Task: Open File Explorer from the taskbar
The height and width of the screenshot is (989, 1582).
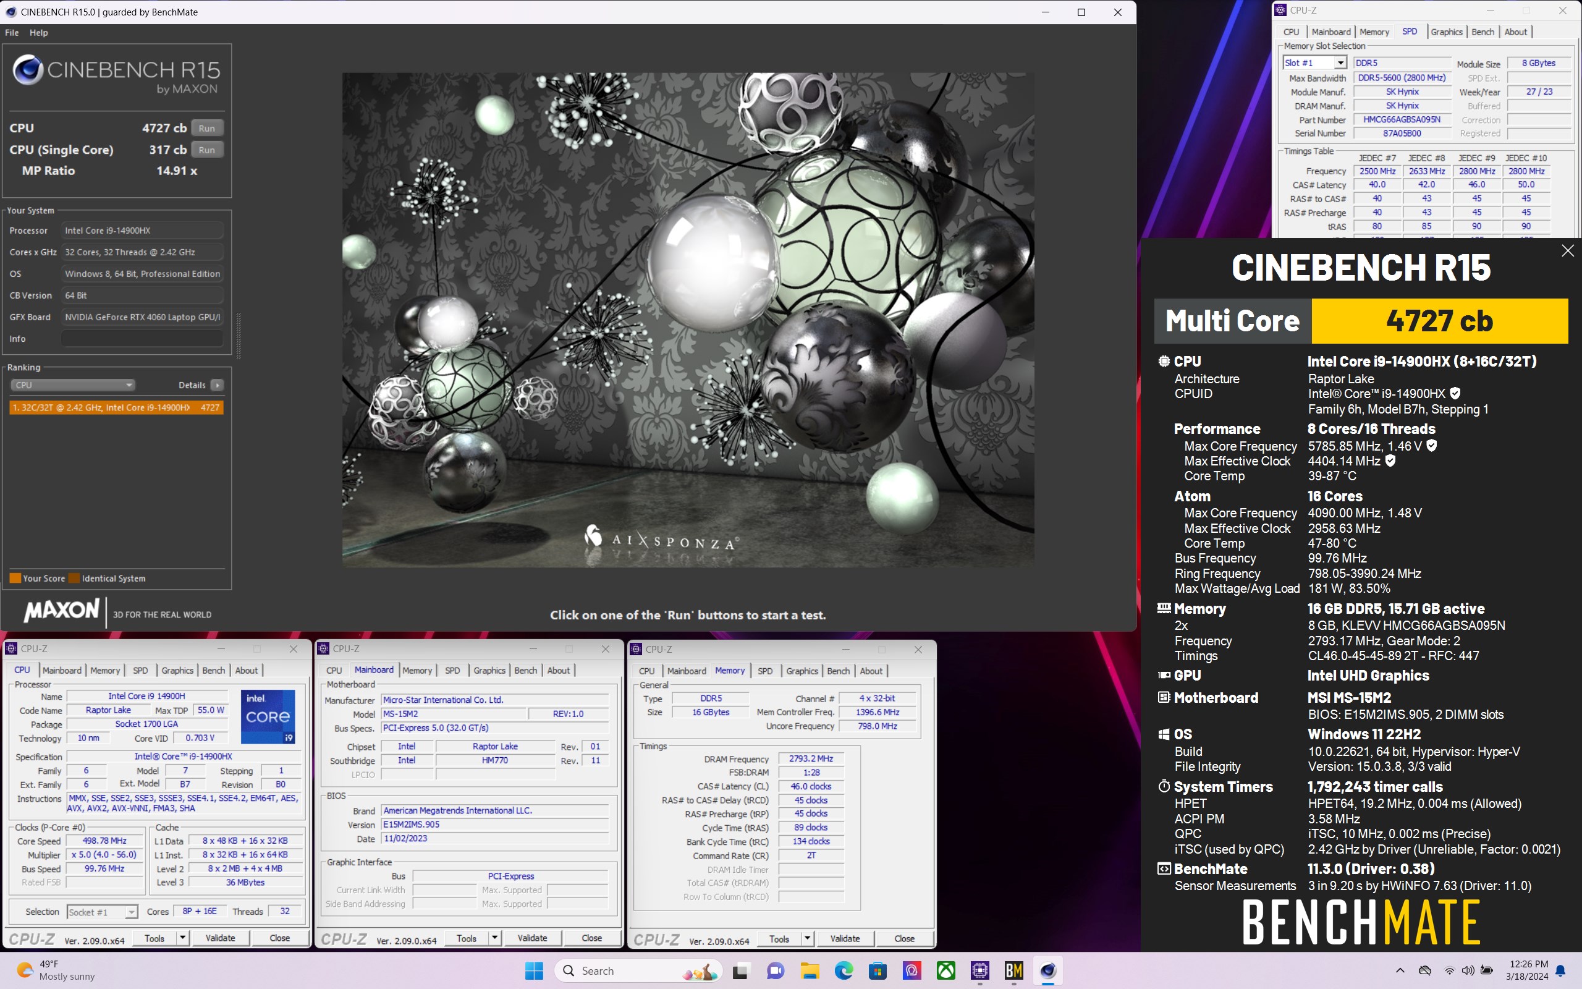Action: (810, 970)
